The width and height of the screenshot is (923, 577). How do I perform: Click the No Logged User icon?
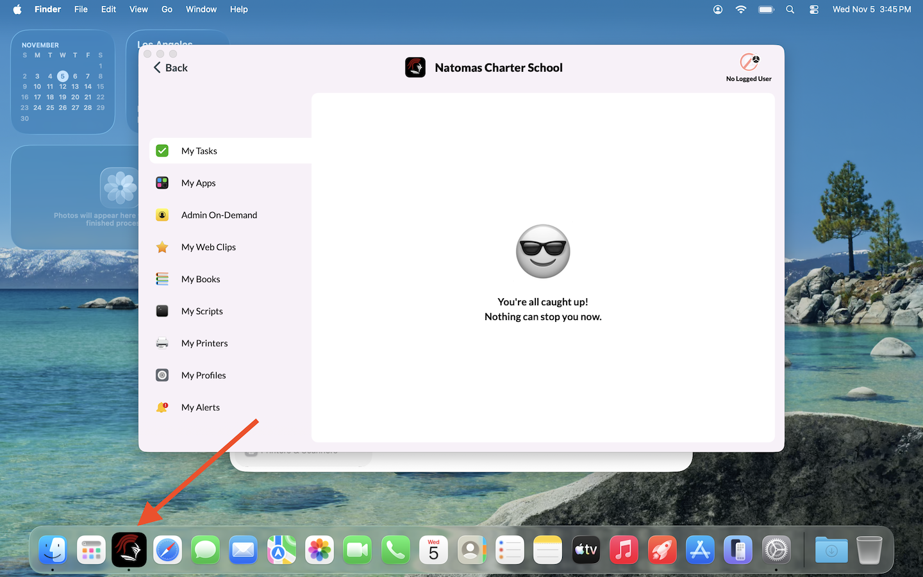click(x=749, y=63)
